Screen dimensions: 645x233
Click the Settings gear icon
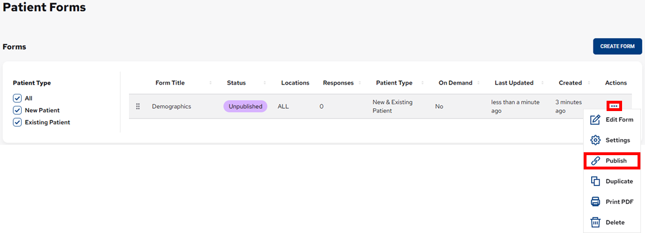pyautogui.click(x=595, y=140)
